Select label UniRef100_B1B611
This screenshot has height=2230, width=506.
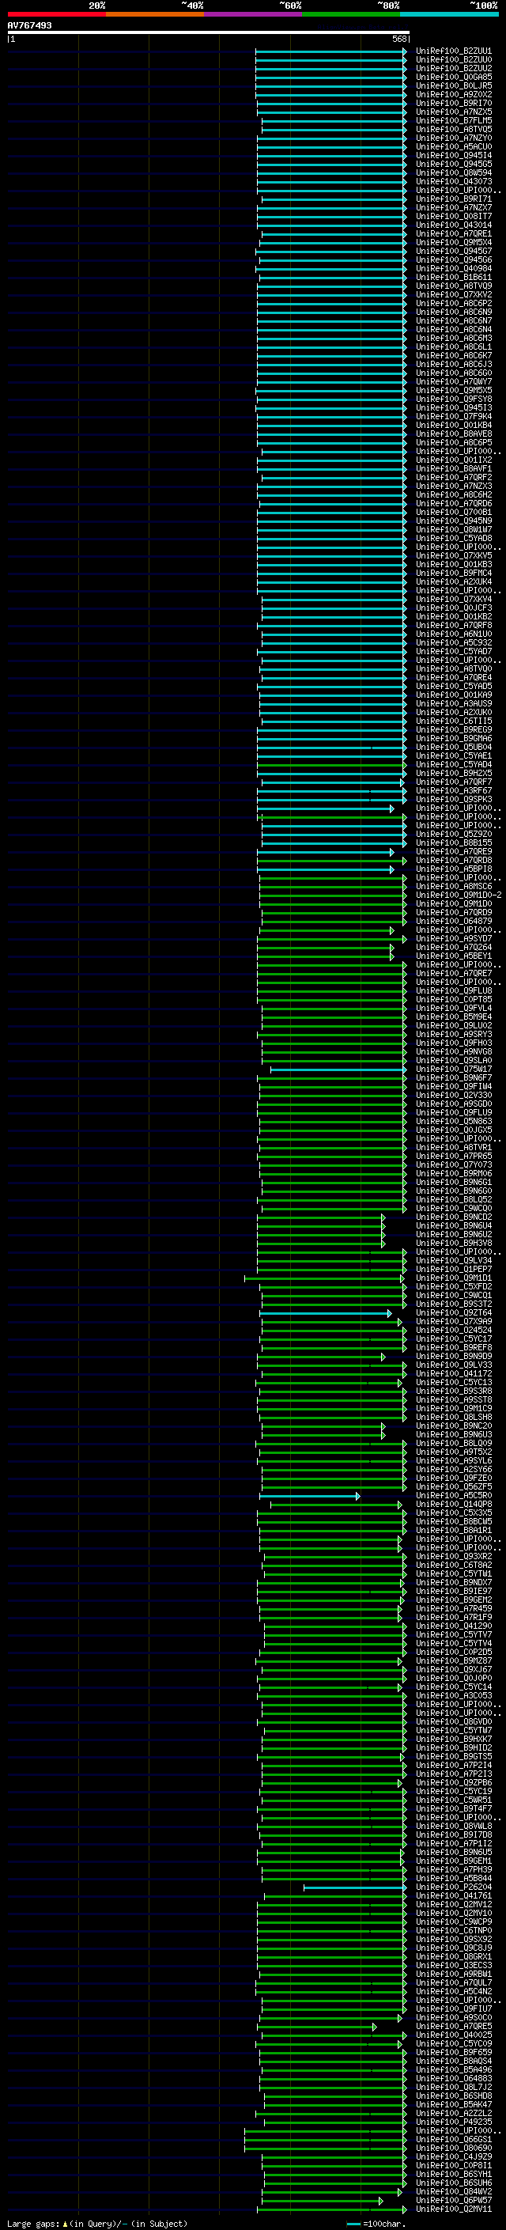[x=453, y=277]
